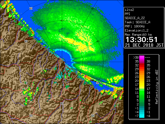165x124 pixels.
Task: Click the 'SEAICE_A_ZZ' product name text
Action: pyautogui.click(x=135, y=18)
